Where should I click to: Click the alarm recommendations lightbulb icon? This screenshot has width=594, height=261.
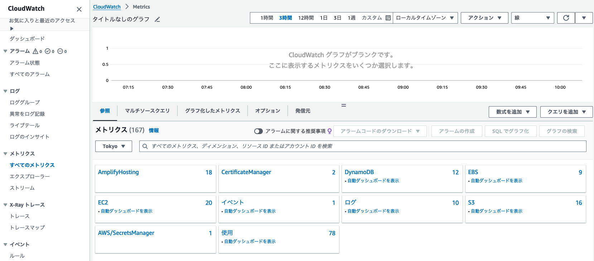329,131
